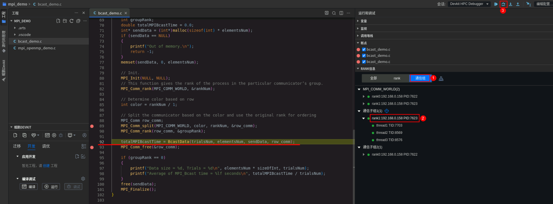Open editor more-actions ellipsis
Viewport: 553px width, 204px height.
349,13
